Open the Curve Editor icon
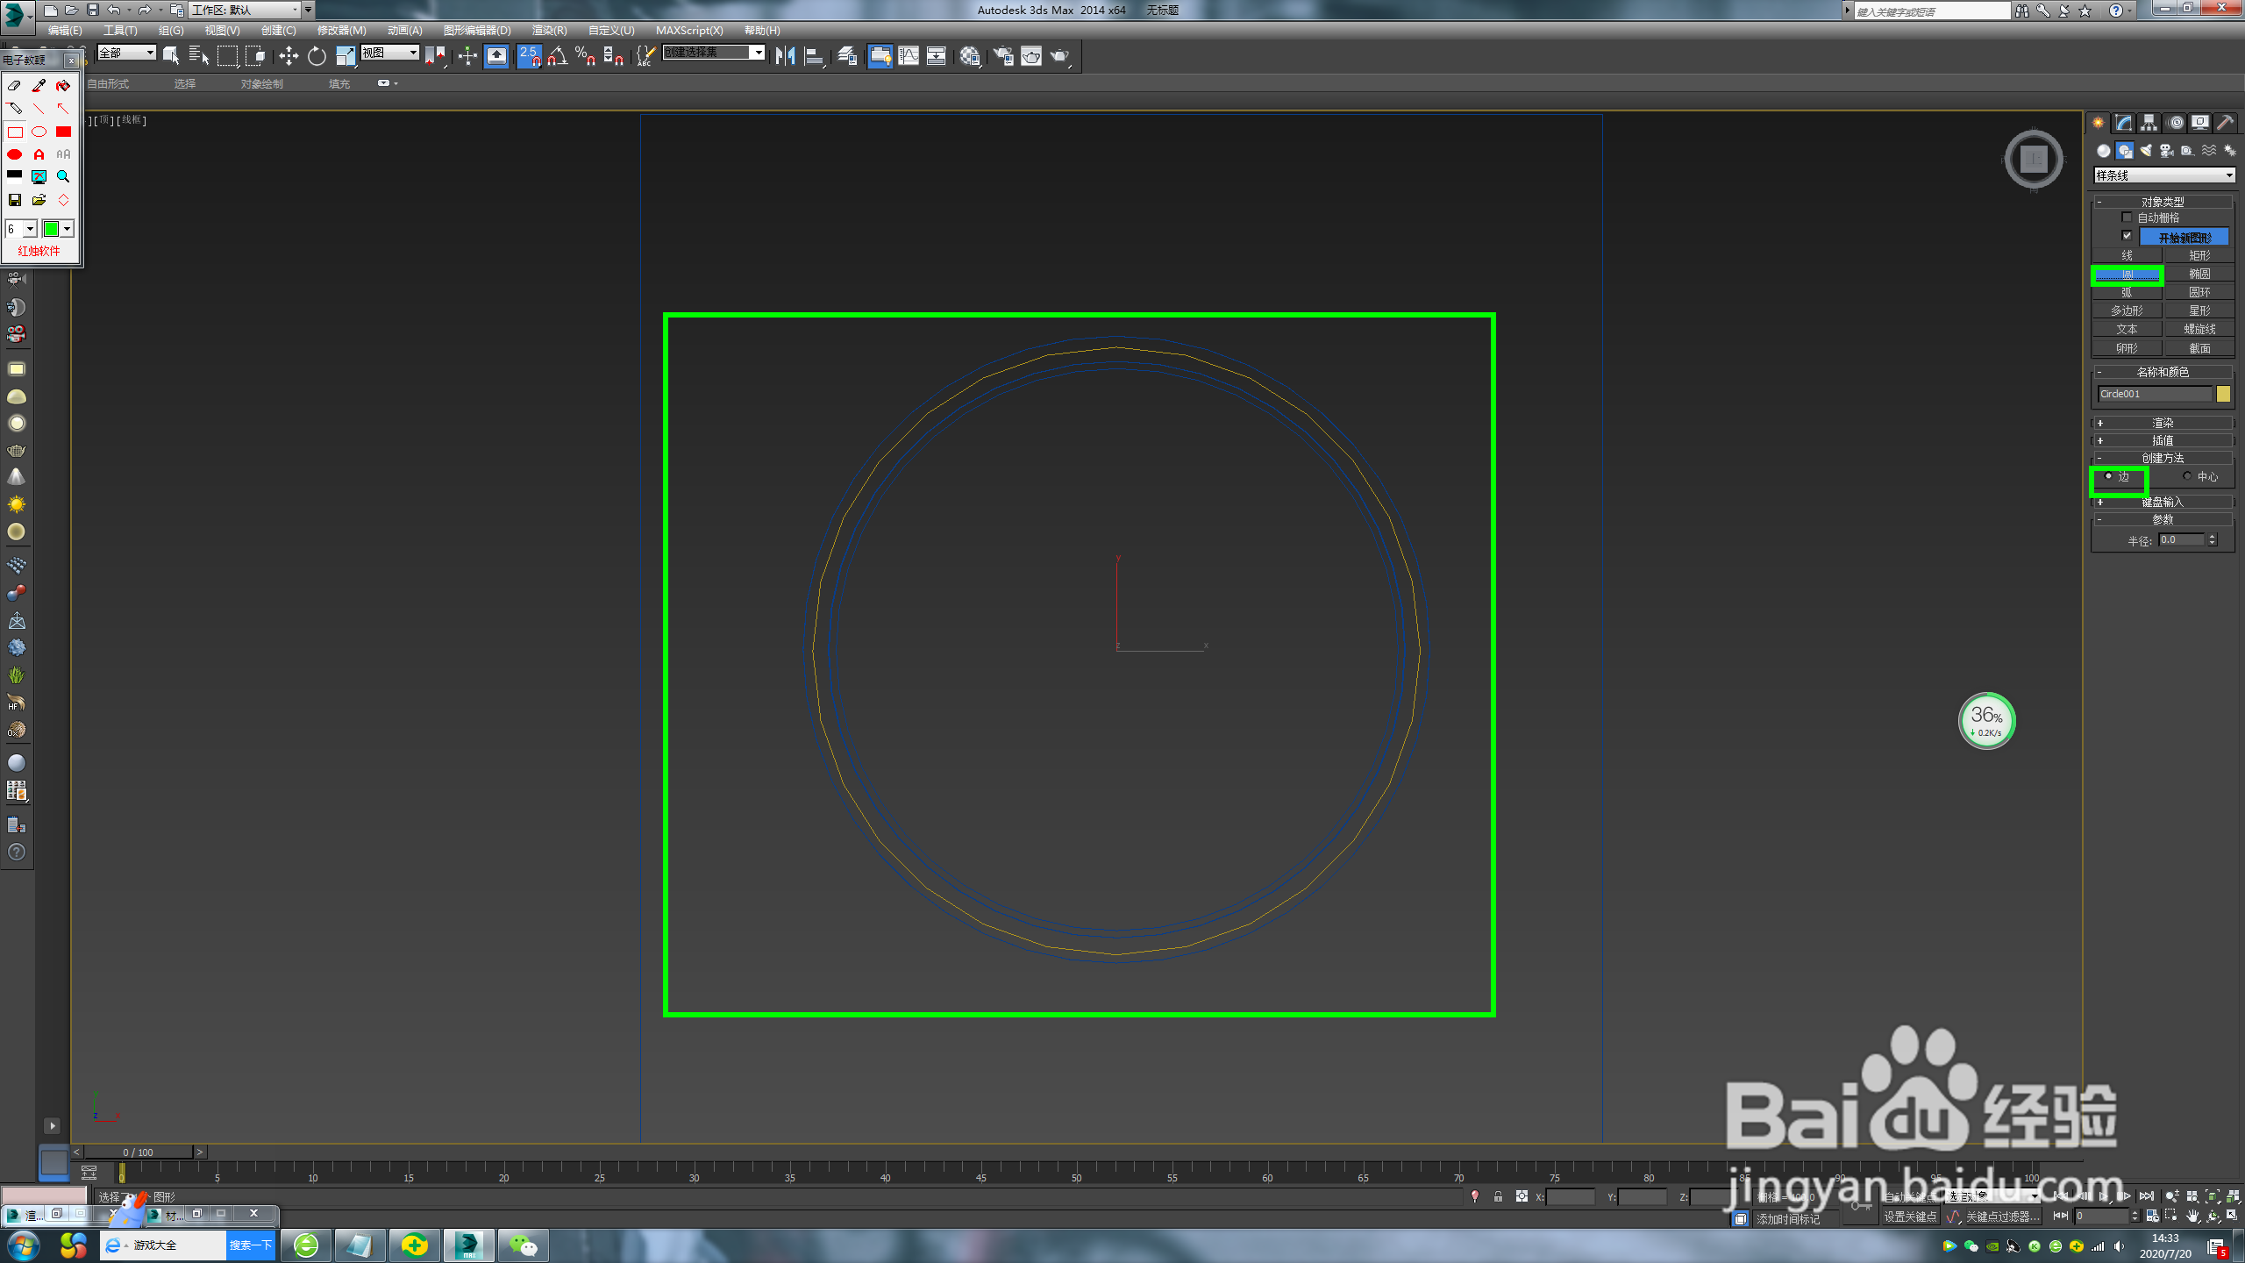This screenshot has height=1263, width=2245. [x=909, y=57]
